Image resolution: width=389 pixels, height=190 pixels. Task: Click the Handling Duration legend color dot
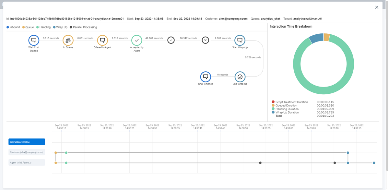pos(273,109)
